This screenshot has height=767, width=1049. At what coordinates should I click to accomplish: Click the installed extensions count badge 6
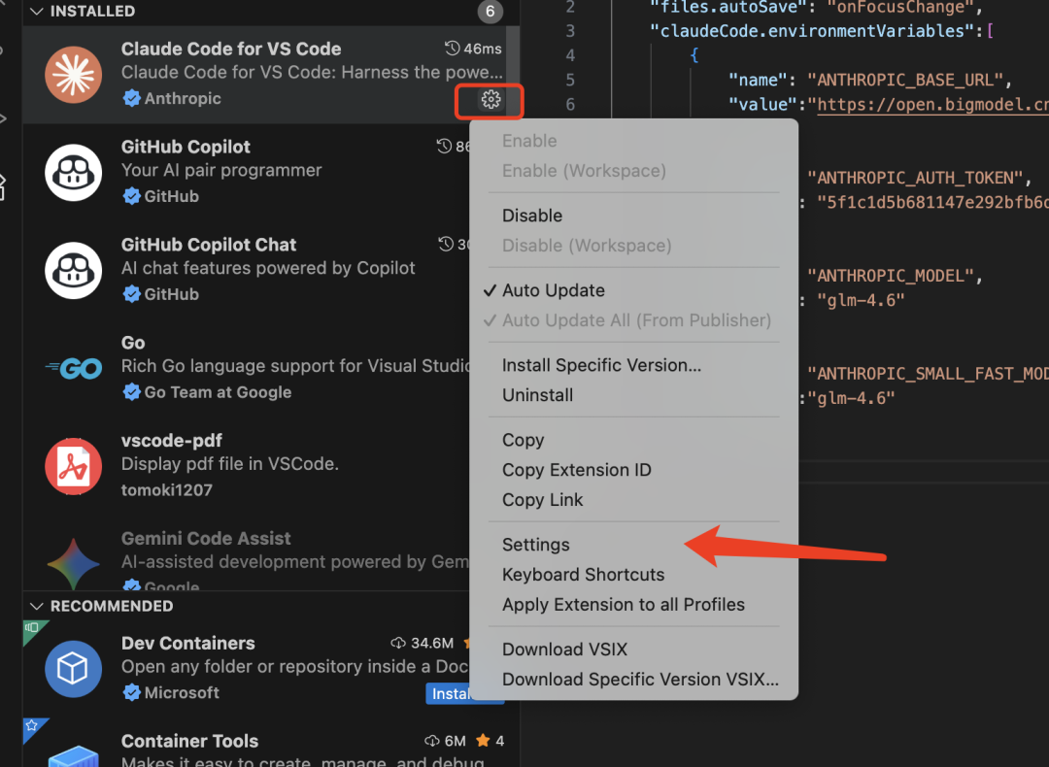[490, 12]
